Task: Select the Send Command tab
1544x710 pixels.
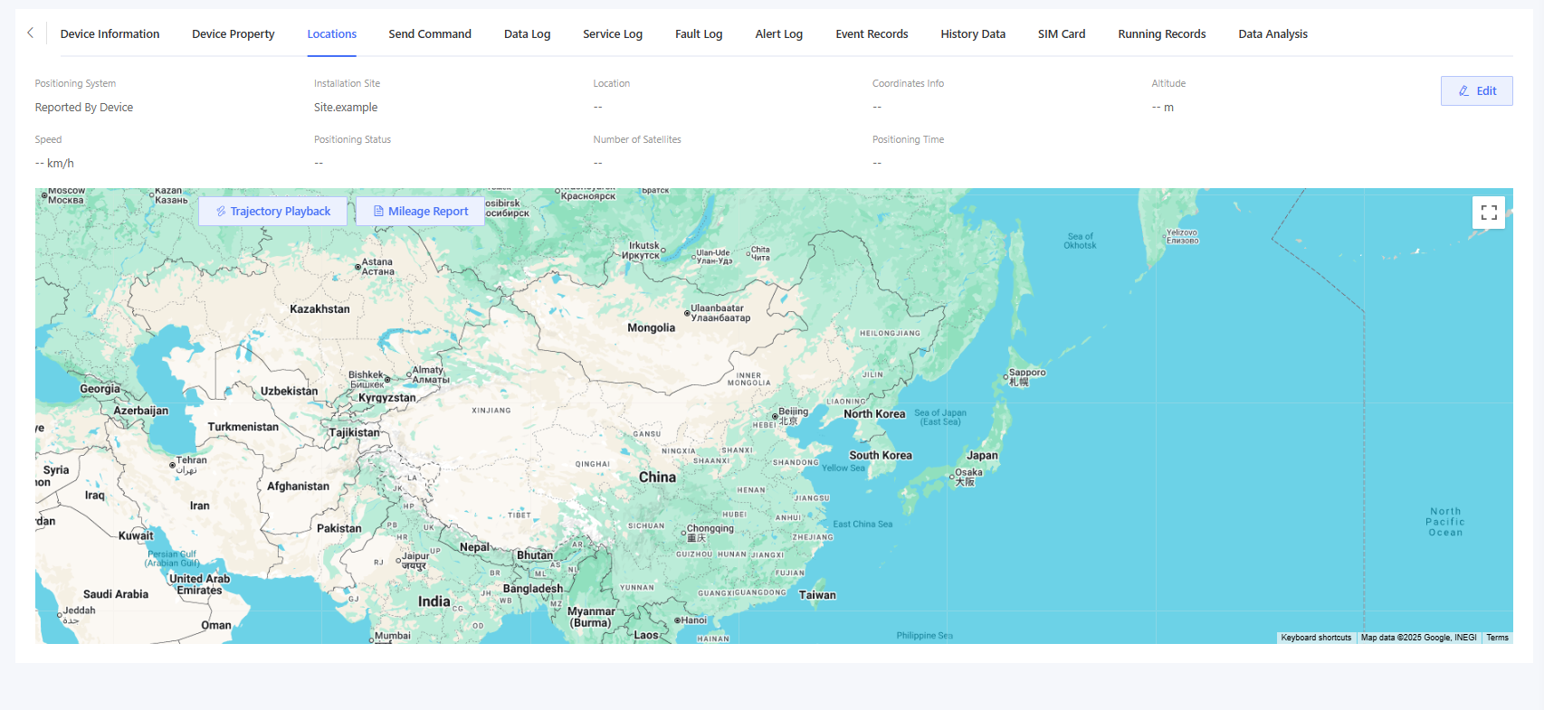Action: [x=430, y=34]
